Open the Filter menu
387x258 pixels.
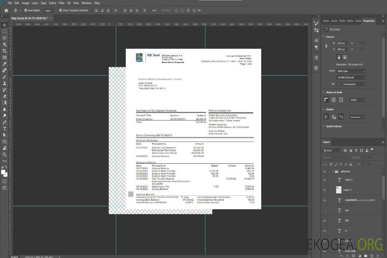62,3
